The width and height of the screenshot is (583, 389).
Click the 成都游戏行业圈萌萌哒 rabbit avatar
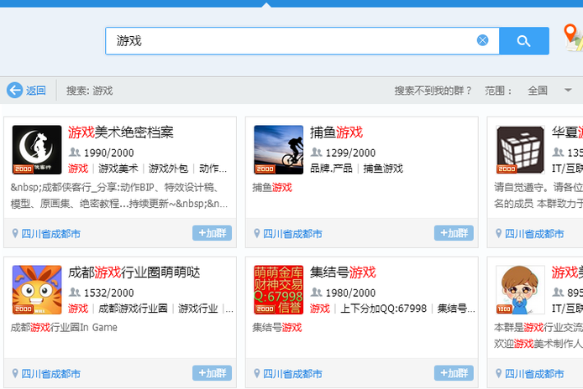coord(37,290)
